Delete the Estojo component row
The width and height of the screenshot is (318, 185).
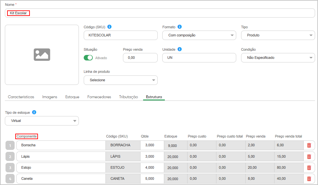pos(309,167)
